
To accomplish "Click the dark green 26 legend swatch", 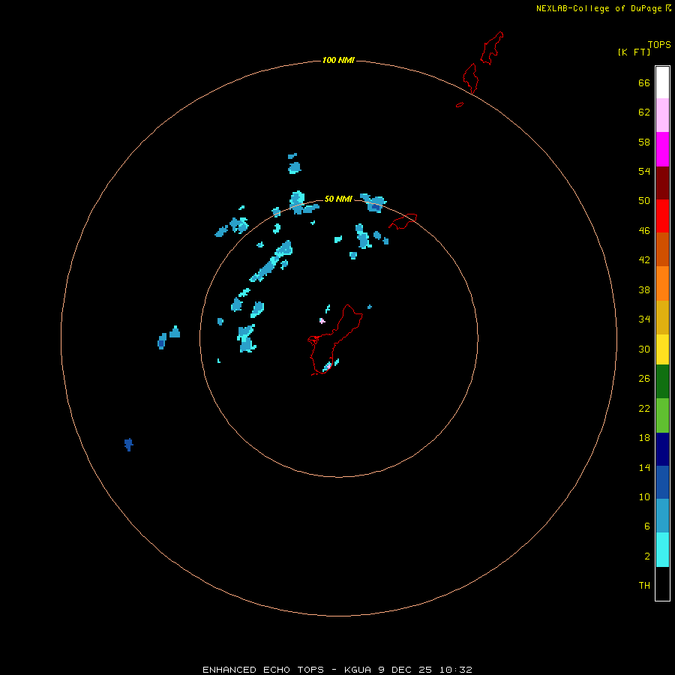I will pyautogui.click(x=662, y=382).
